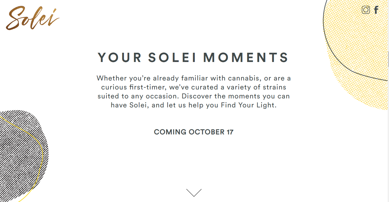Open the Solei Instagram page icon
This screenshot has height=202, width=389.
click(x=366, y=10)
